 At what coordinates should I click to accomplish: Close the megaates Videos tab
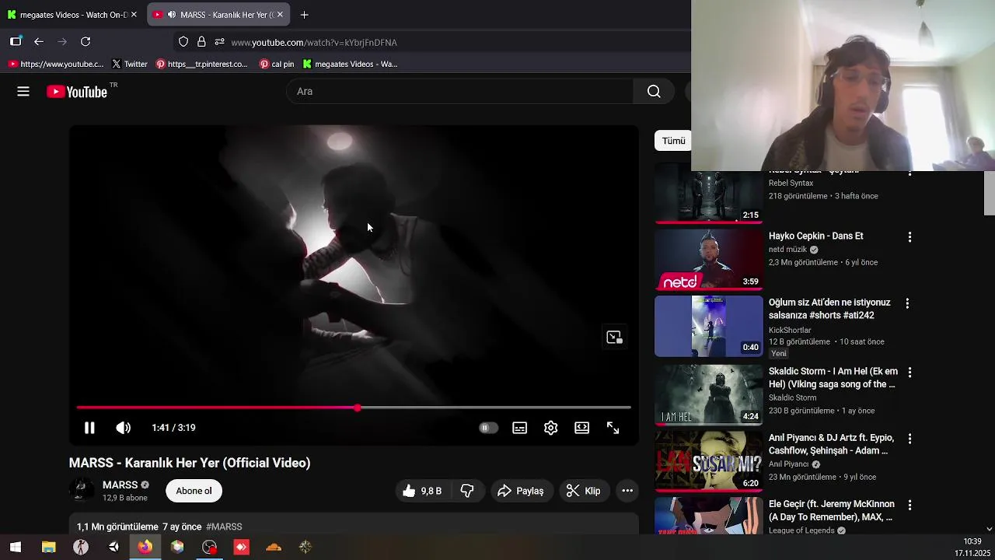pos(134,15)
